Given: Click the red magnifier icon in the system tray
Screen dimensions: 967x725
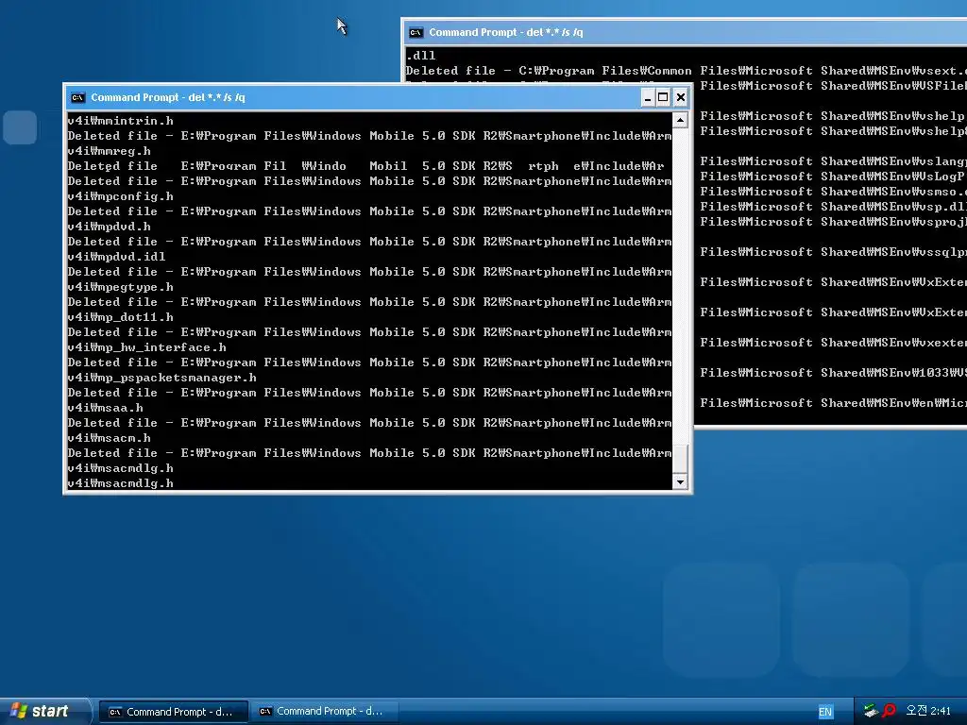Looking at the screenshot, I should tap(889, 711).
